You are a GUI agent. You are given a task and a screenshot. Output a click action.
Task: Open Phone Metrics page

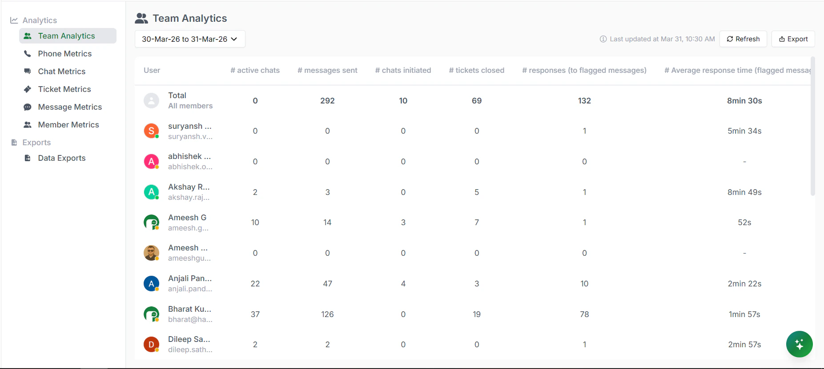coord(65,54)
